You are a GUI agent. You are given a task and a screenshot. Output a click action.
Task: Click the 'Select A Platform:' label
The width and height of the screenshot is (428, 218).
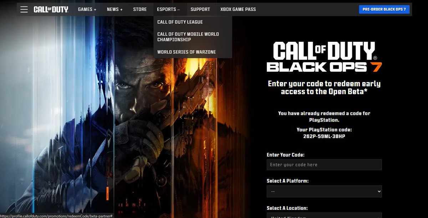(x=287, y=181)
